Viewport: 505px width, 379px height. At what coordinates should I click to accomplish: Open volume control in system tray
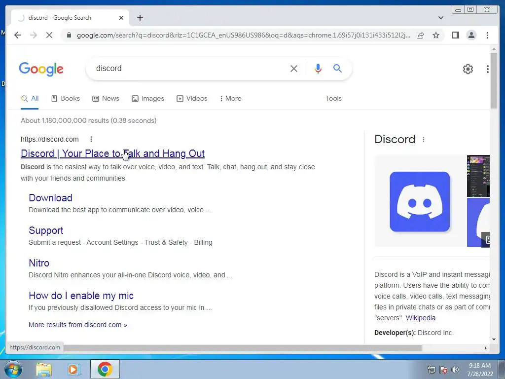pos(455,370)
